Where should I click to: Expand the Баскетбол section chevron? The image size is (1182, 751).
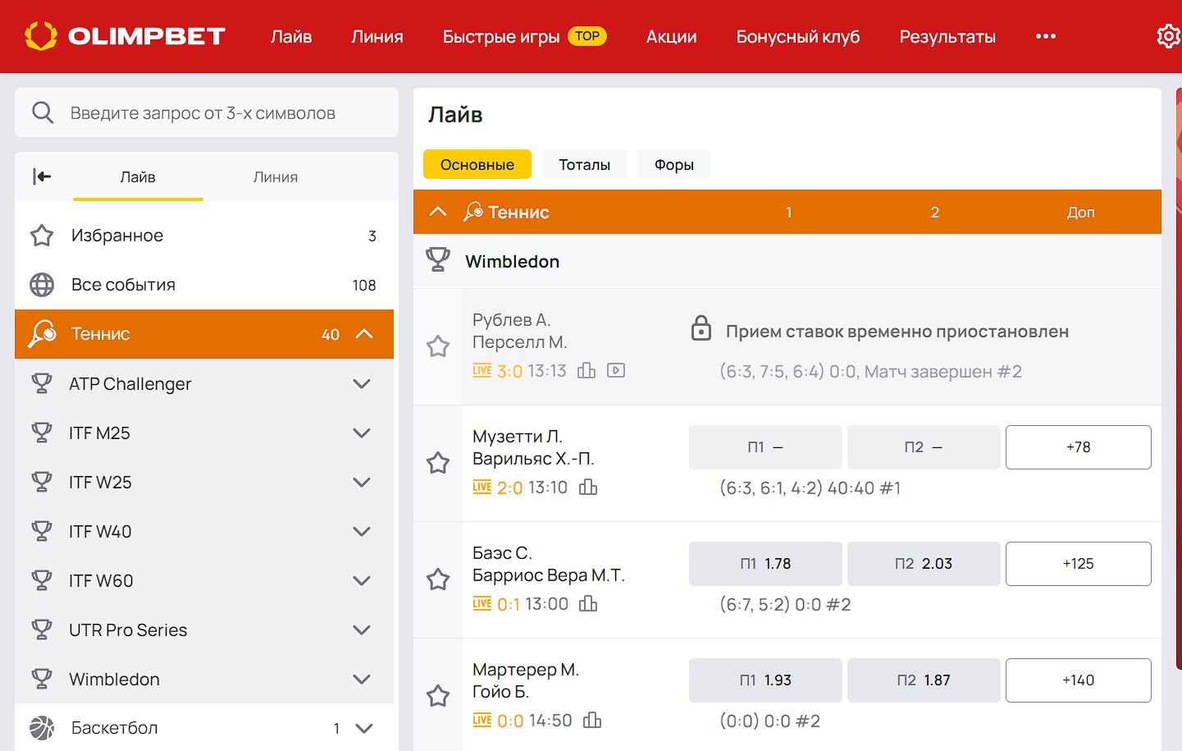pyautogui.click(x=364, y=728)
